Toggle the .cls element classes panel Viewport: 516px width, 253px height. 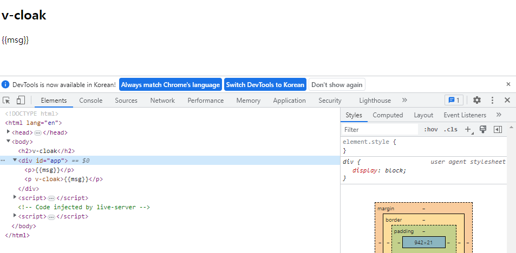pyautogui.click(x=450, y=129)
